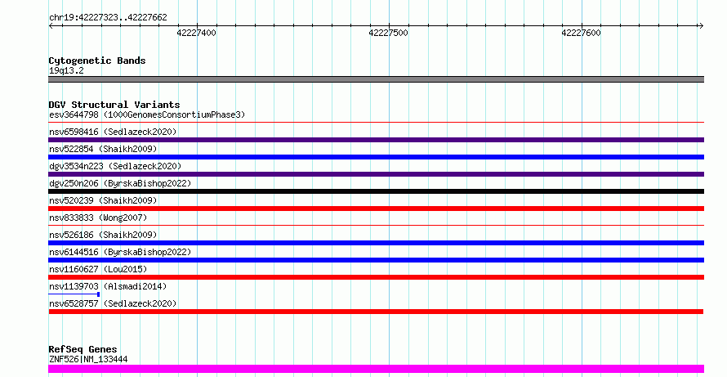Screen dimensions: 727x377
Task: Click the nsv6144516 ByrskaBishop2022 label
Action: tap(120, 252)
